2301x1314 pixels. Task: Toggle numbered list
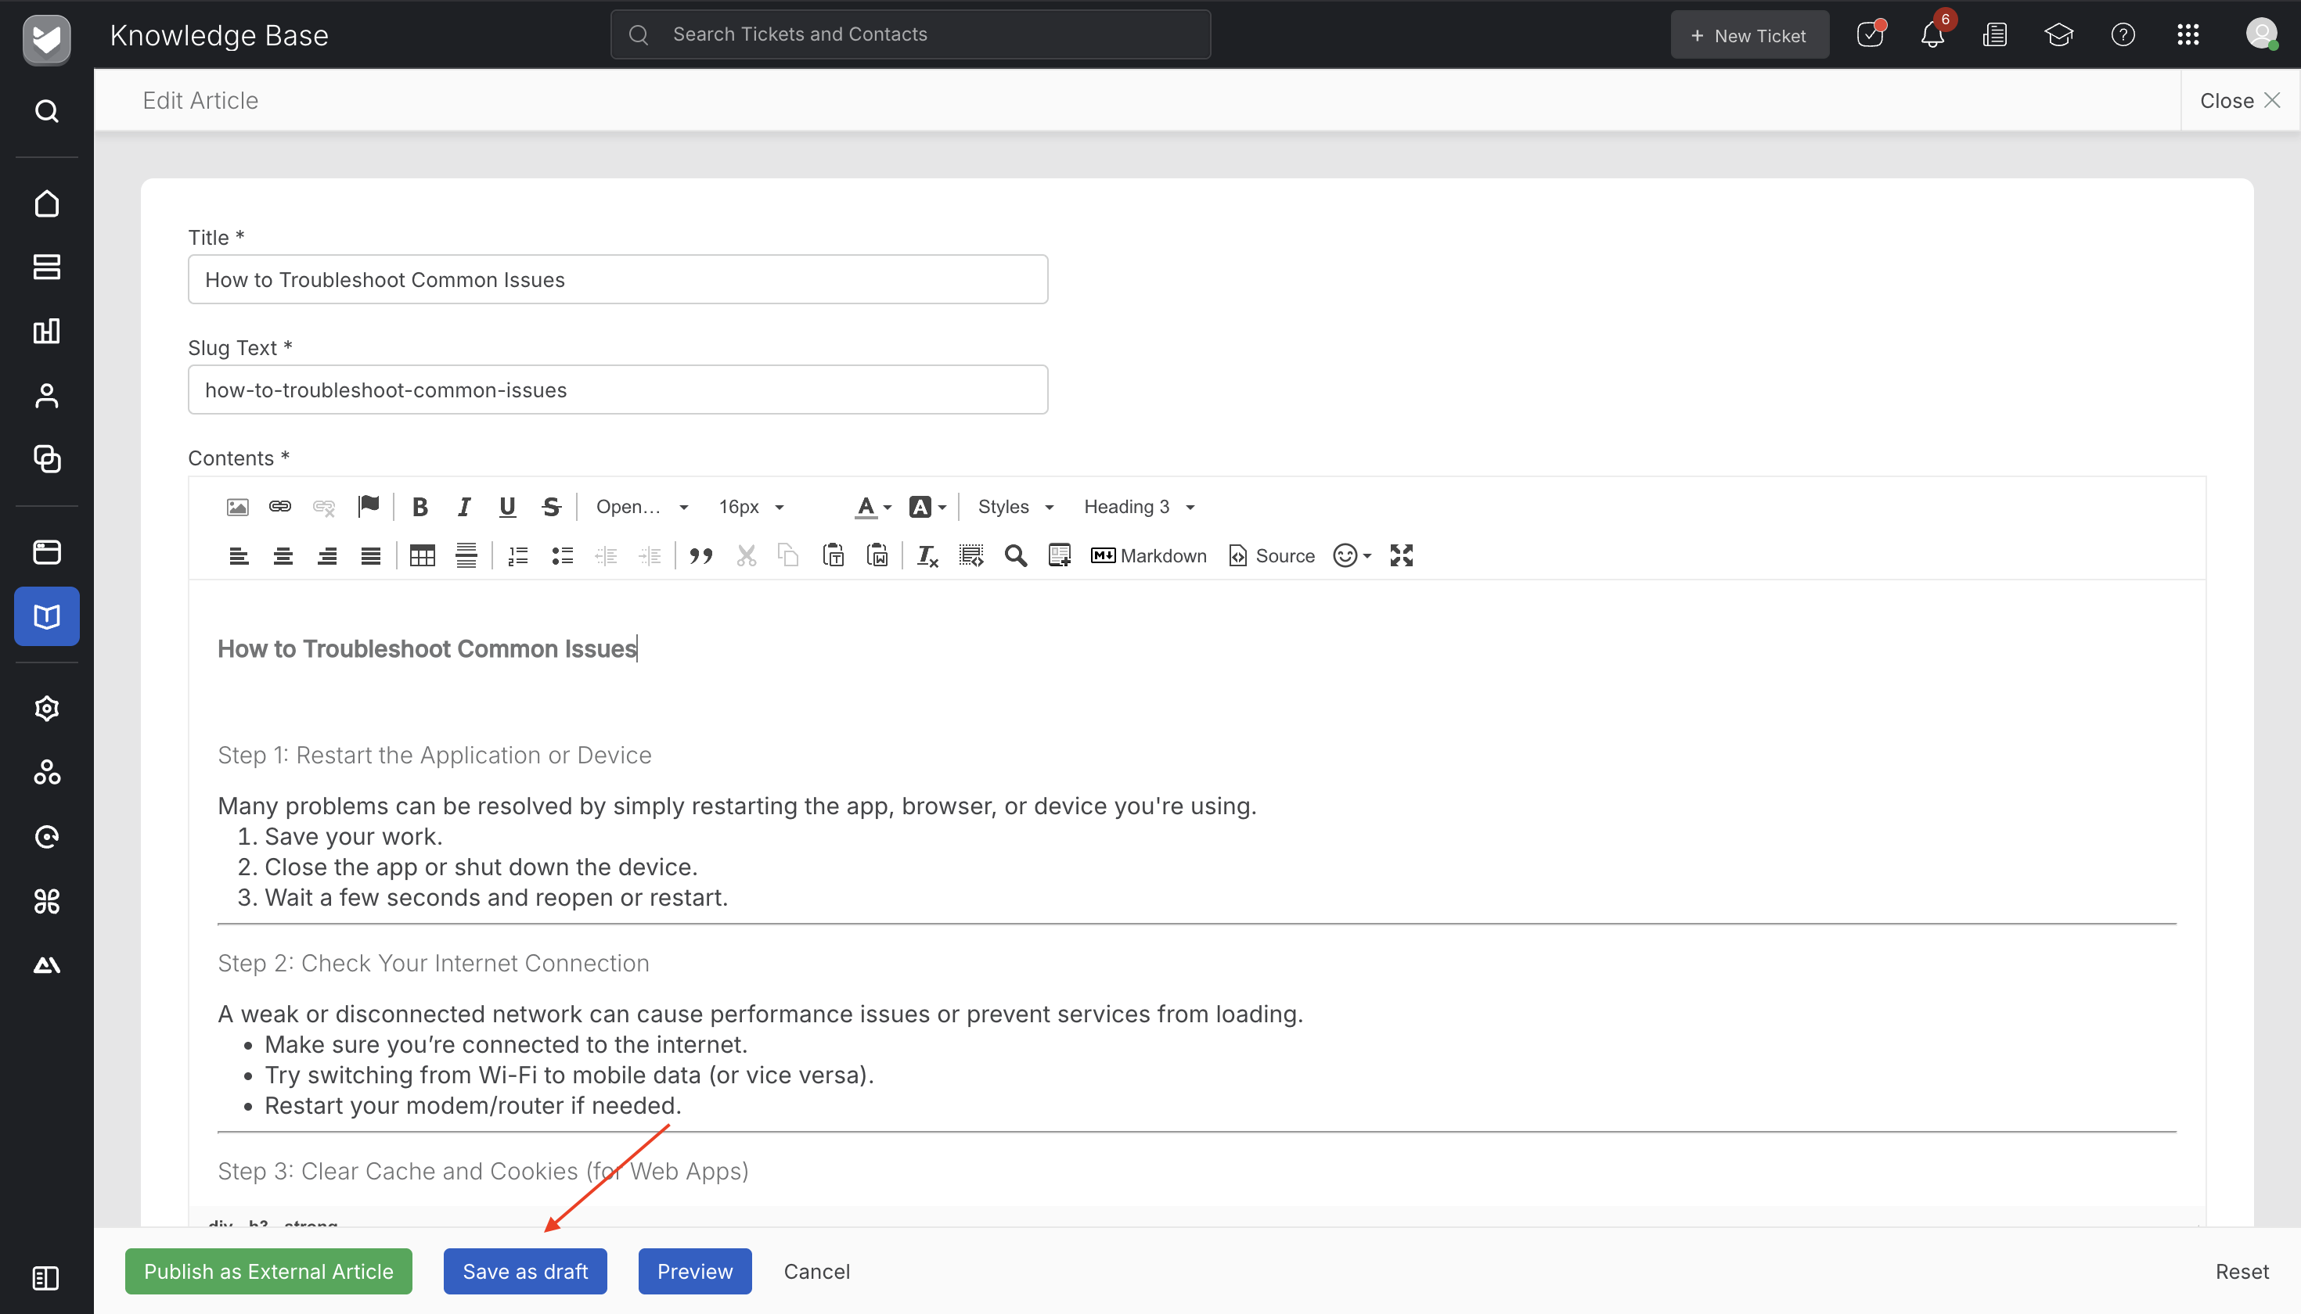coord(518,556)
